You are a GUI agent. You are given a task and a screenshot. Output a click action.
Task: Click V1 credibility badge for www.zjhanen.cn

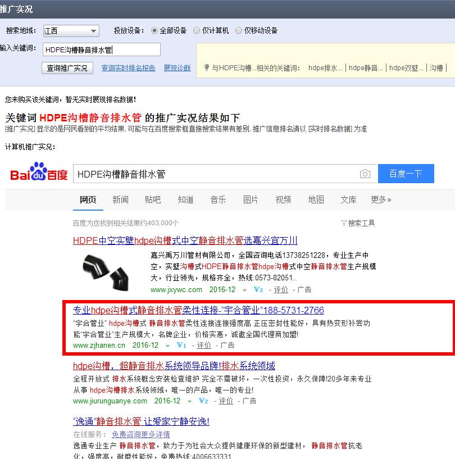pos(181,345)
